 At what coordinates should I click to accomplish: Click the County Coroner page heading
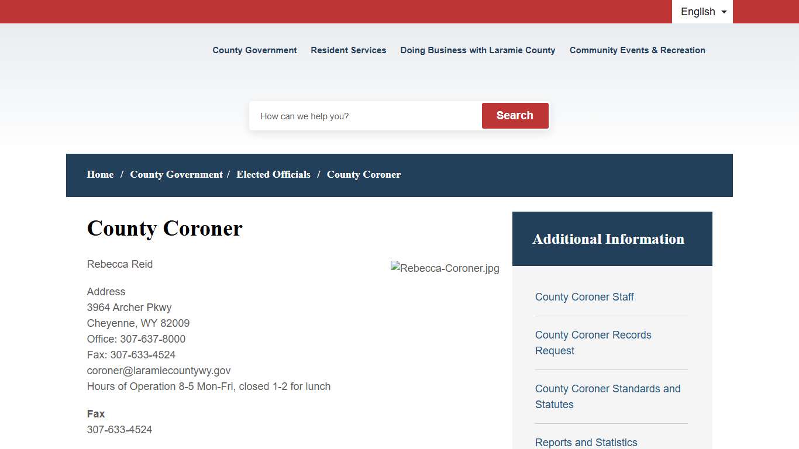click(164, 229)
